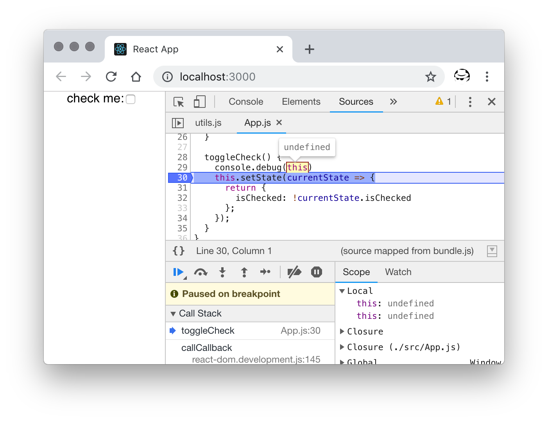Toggle device toolbar emulation

pyautogui.click(x=200, y=102)
